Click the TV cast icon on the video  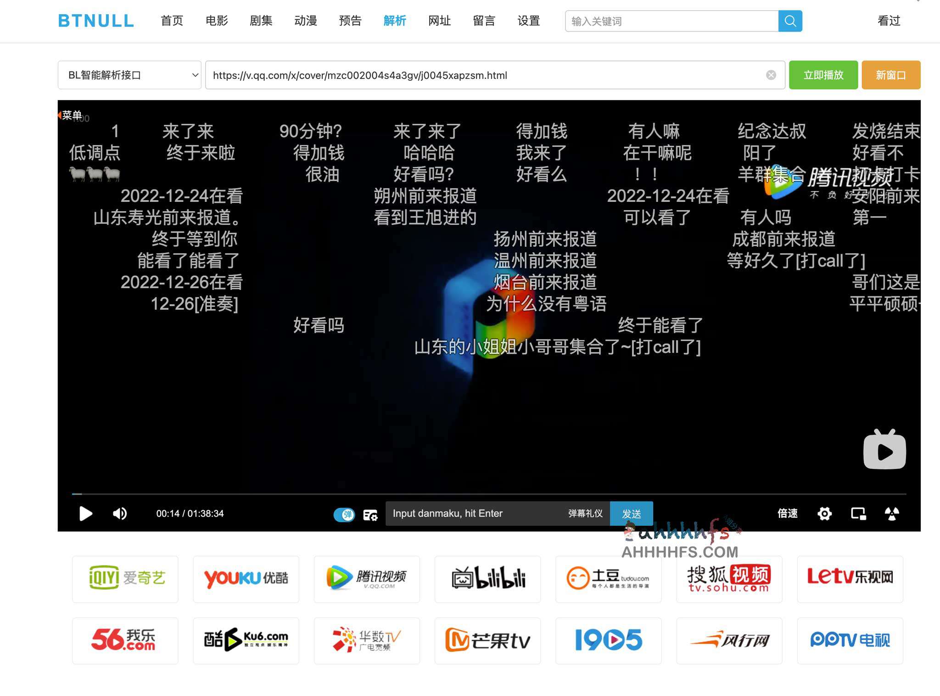(884, 450)
